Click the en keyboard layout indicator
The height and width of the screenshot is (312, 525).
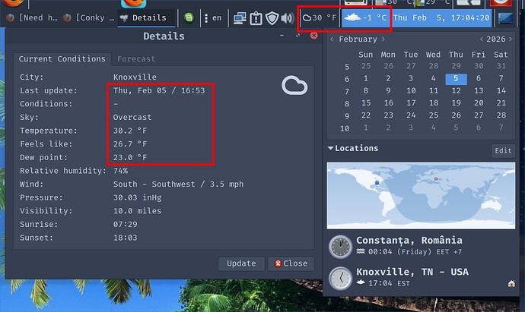(x=217, y=17)
